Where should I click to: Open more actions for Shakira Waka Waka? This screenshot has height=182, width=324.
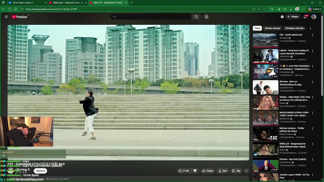point(313,97)
